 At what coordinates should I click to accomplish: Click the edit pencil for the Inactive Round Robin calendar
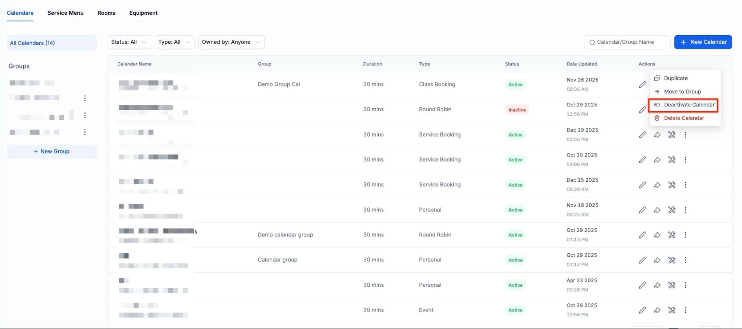tap(642, 110)
